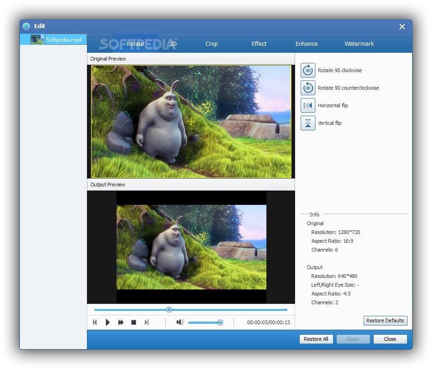Click the Rotate 90 clockwise icon
This screenshot has width=432, height=369.
(x=308, y=70)
